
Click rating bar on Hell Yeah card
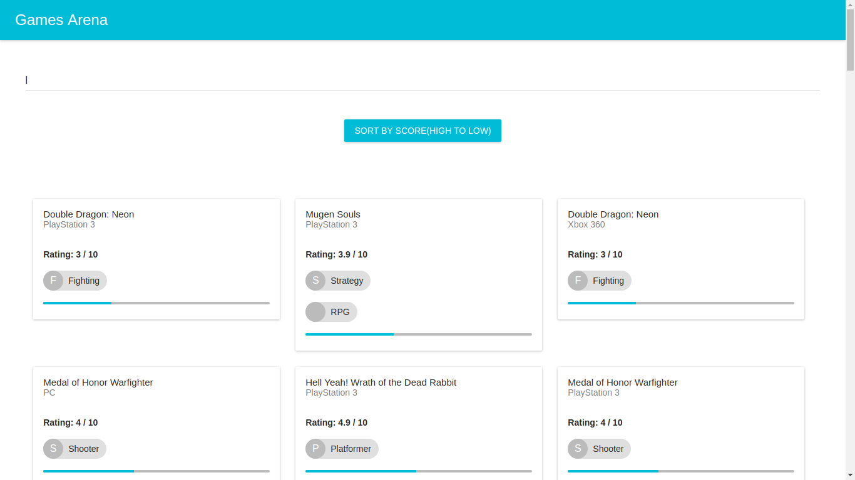pyautogui.click(x=419, y=471)
